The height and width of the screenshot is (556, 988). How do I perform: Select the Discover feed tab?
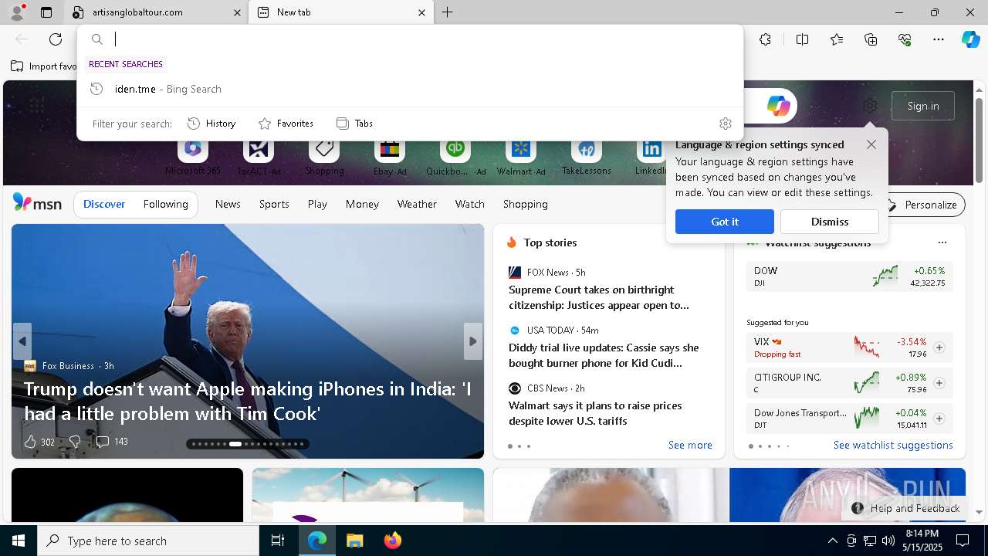pyautogui.click(x=104, y=204)
